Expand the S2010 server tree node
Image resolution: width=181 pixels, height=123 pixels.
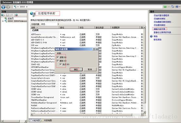pos(3,21)
